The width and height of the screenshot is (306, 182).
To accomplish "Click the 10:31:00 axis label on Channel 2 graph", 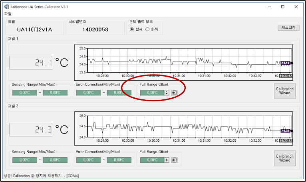I will tap(179, 140).
